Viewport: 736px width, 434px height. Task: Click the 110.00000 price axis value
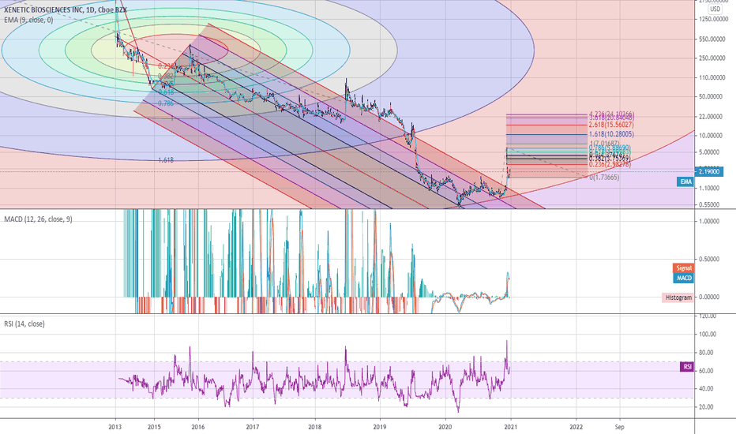[711, 77]
